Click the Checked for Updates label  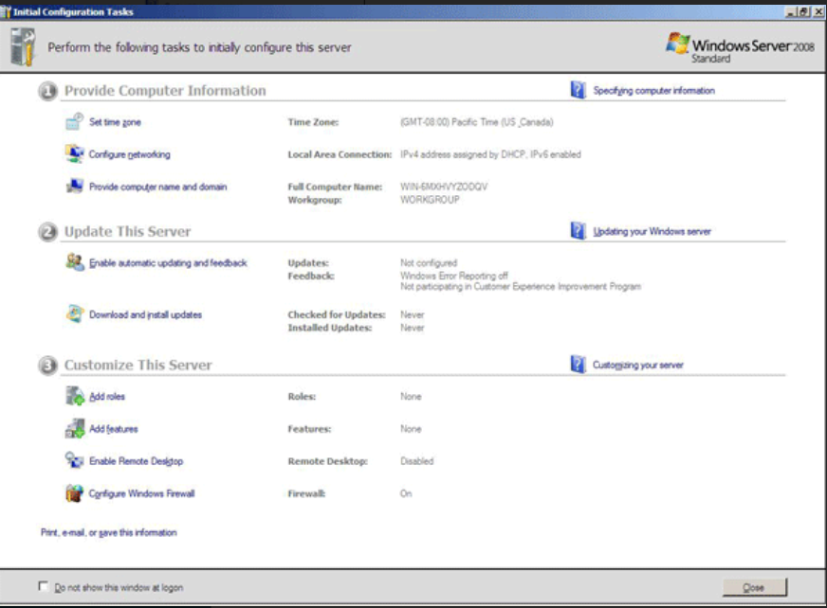337,314
